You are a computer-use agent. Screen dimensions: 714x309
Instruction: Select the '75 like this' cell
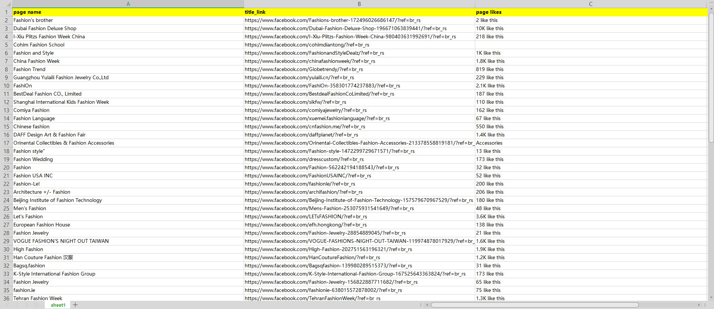(591, 290)
